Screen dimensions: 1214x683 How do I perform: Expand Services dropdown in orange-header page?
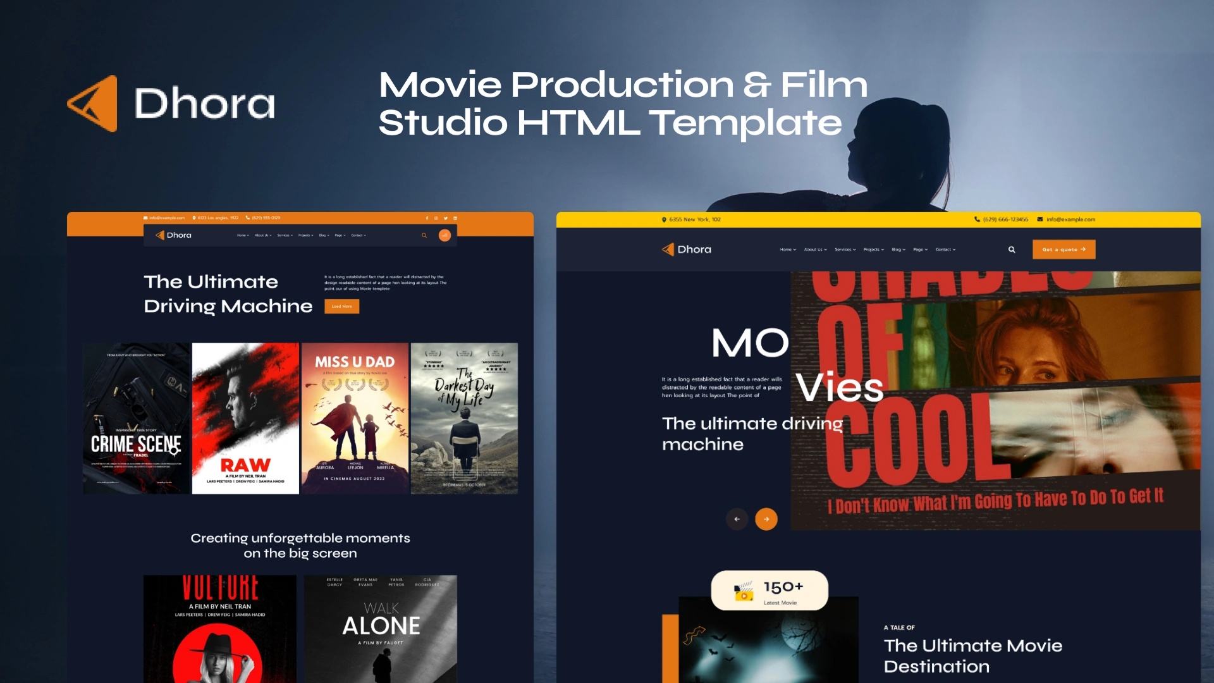(x=285, y=235)
